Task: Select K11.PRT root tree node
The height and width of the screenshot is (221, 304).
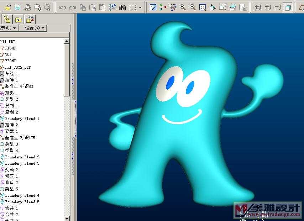Action: point(8,42)
